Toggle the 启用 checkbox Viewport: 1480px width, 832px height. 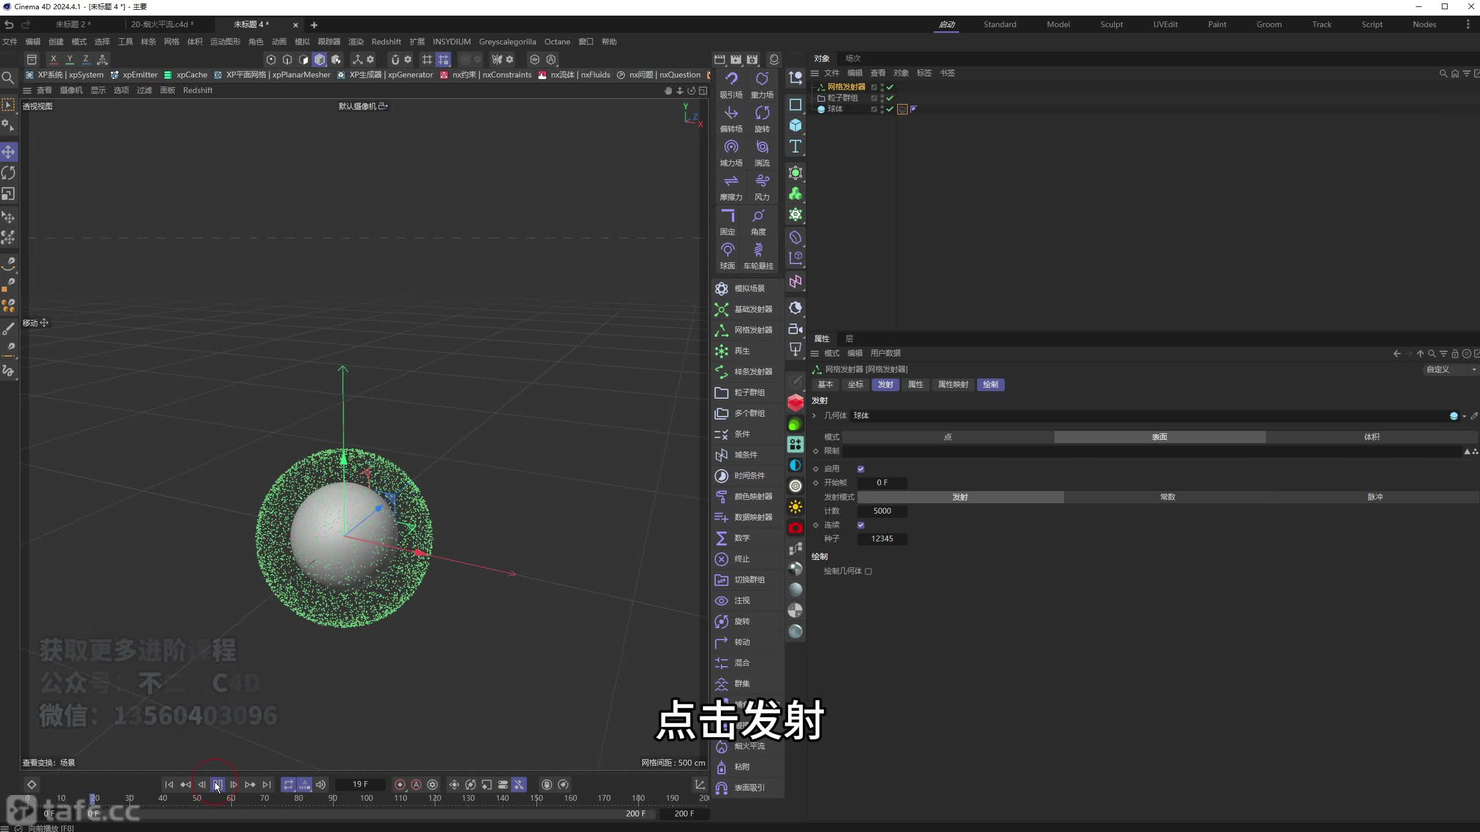pos(861,469)
